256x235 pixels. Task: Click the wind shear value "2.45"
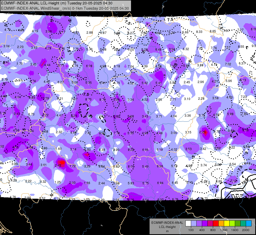tap(187, 82)
